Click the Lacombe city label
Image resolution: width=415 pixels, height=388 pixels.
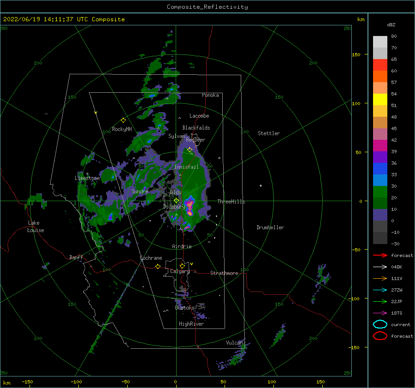[199, 116]
